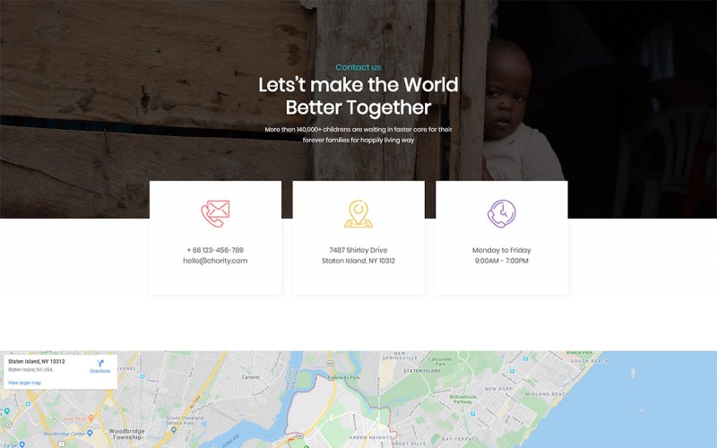Click the purple clock opening hours icon
717x448 pixels.
[502, 213]
